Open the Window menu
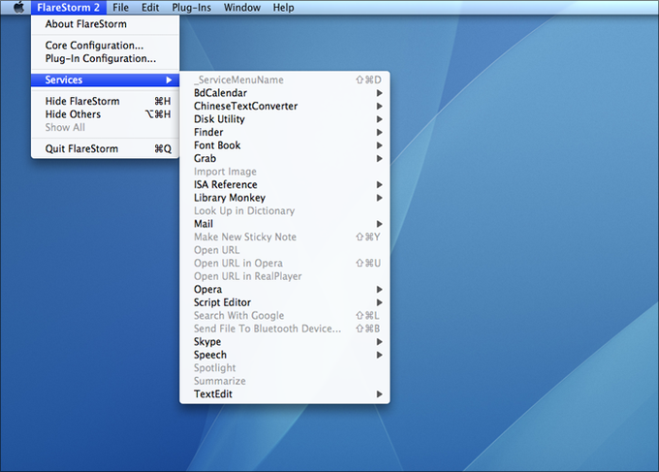Image resolution: width=659 pixels, height=472 pixels. click(242, 8)
